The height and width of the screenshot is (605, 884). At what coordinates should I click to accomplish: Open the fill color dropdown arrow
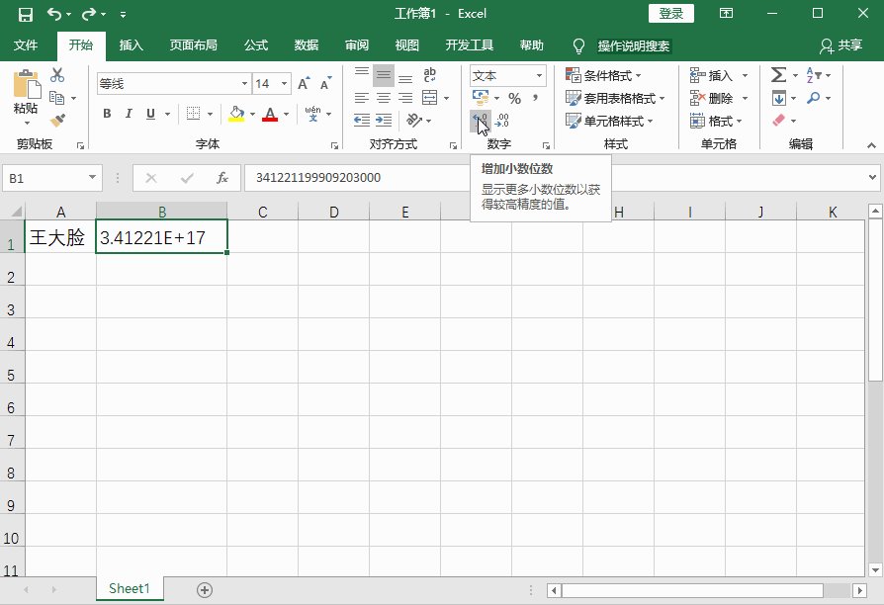pos(253,115)
